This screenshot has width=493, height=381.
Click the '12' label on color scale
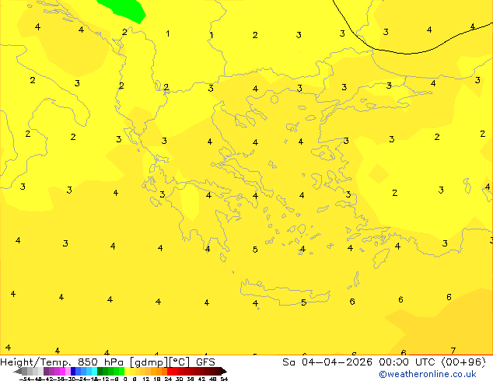click(145, 379)
